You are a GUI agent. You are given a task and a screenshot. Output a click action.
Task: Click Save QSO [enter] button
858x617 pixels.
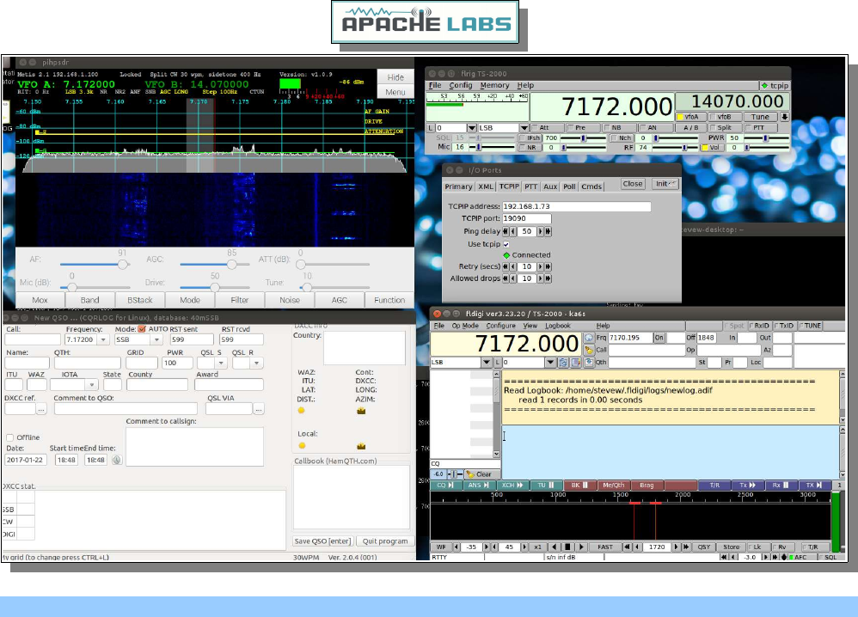point(322,541)
